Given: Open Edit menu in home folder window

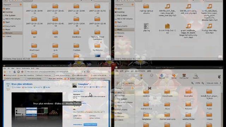Looking at the screenshot, I should point(121,71).
